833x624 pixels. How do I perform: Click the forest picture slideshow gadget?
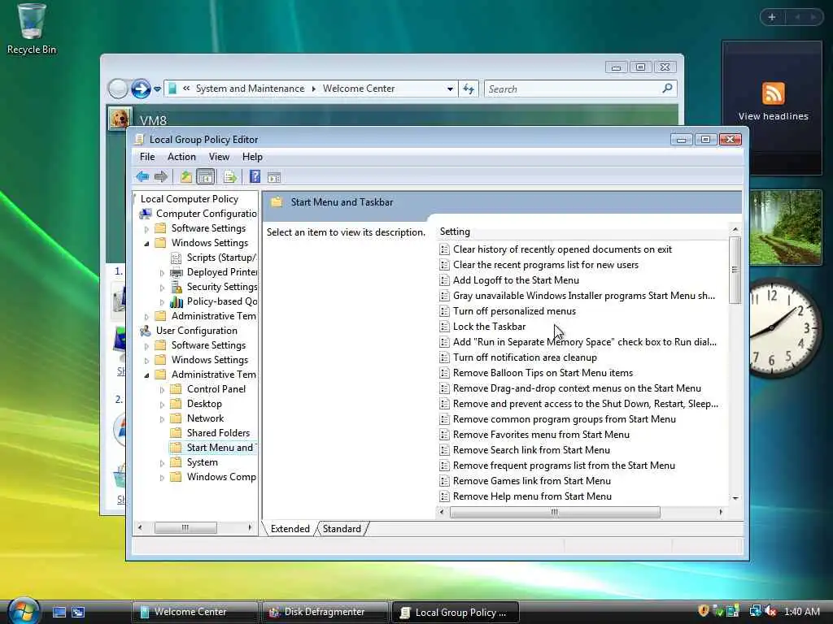[x=785, y=227]
